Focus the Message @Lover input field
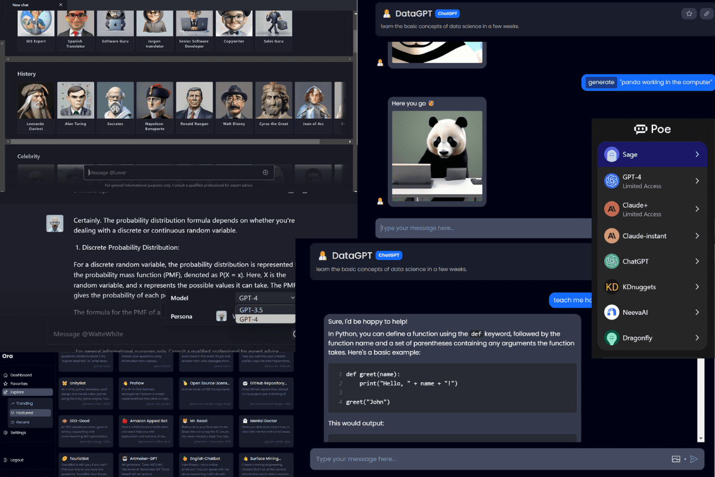Image resolution: width=715 pixels, height=477 pixels. [x=179, y=172]
